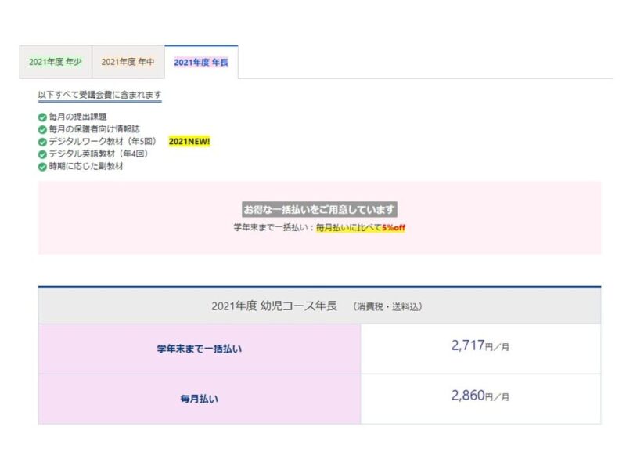Click the heading 以下すべて受講会費に含まれます

click(100, 95)
